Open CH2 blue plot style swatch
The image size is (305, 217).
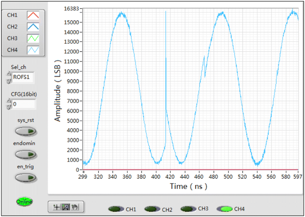click(x=33, y=27)
